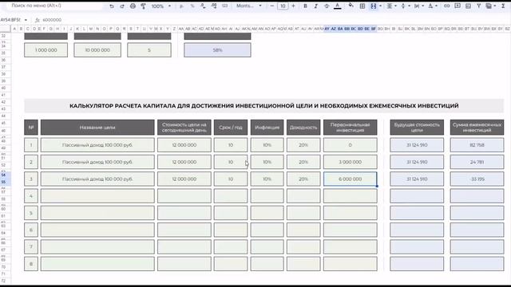This screenshot has width=511, height=287.
Task: Open the borders menu
Action: (x=362, y=6)
